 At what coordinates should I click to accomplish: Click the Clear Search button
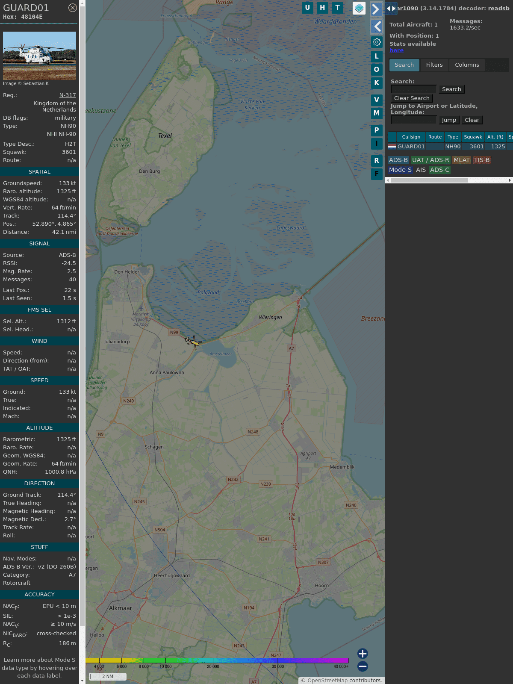click(412, 98)
